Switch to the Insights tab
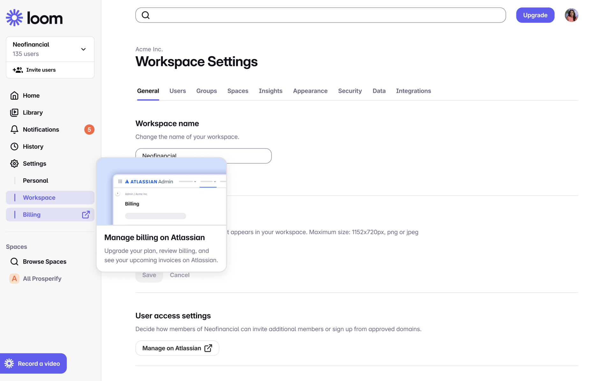The width and height of the screenshot is (612, 381). (271, 91)
